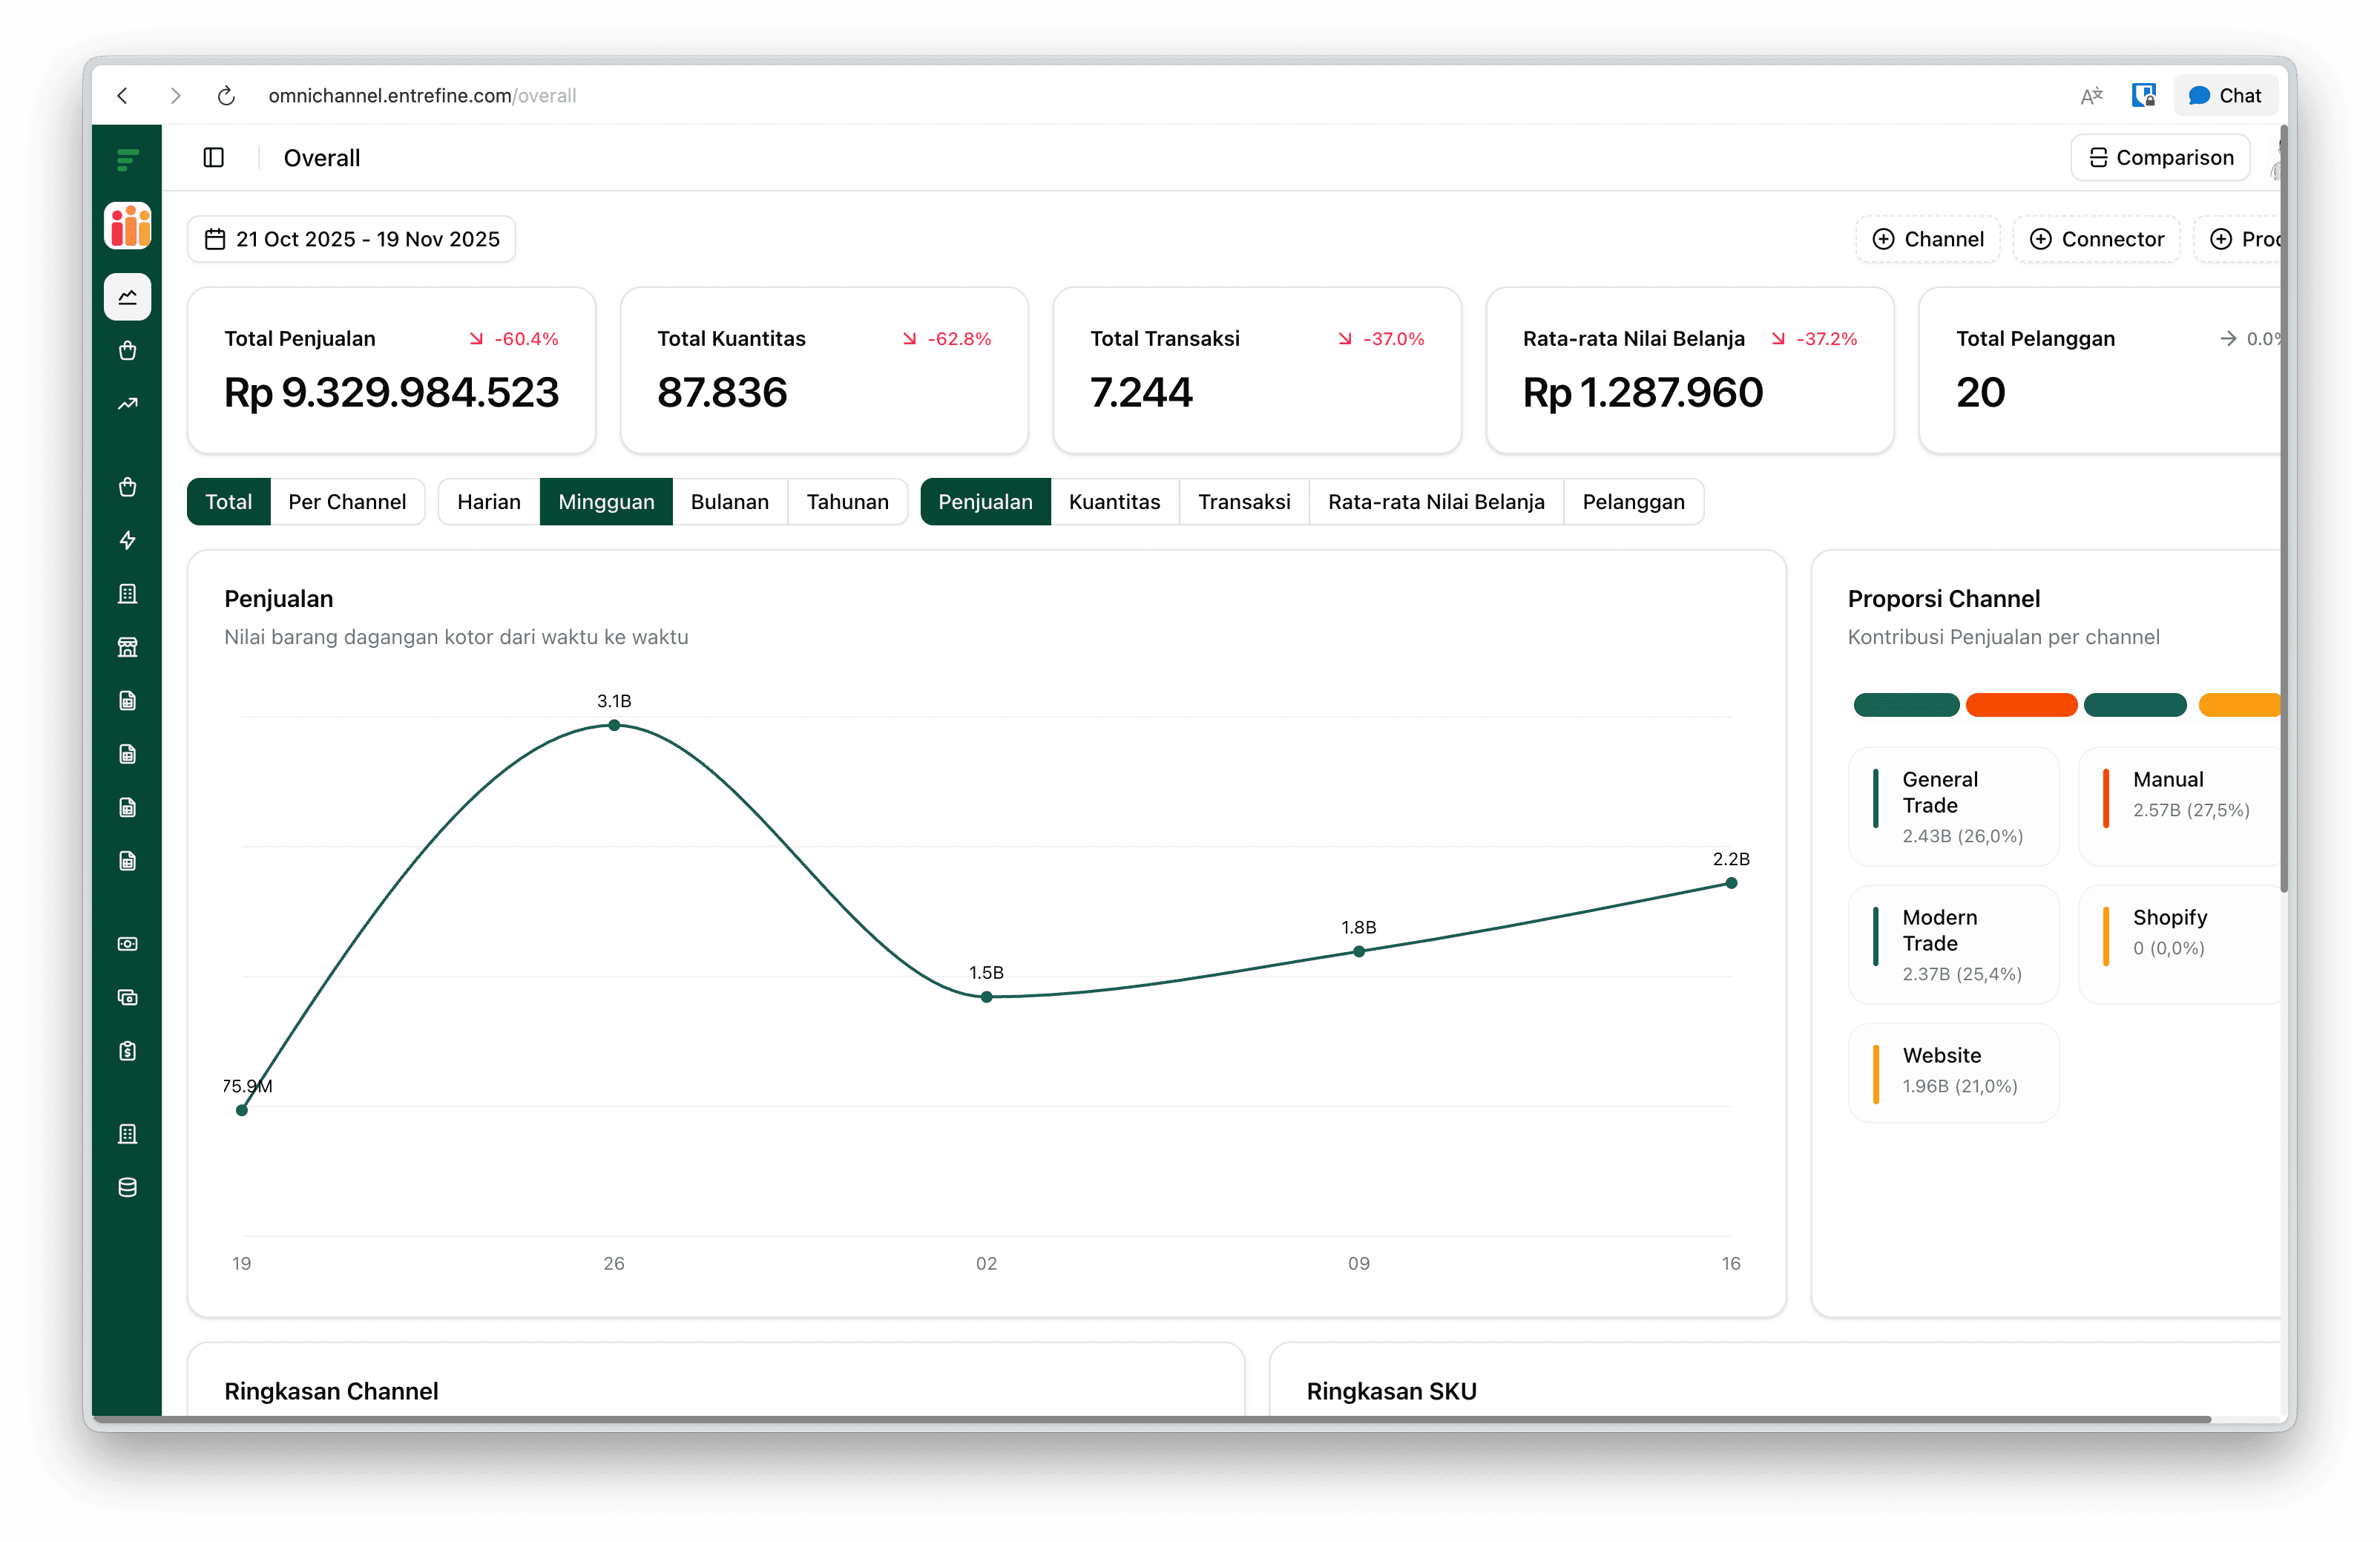Click the Channel button to add a channel

point(1927,238)
